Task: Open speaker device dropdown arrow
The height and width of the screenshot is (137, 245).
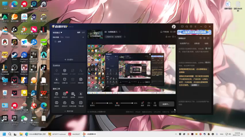Action: [x=119, y=103]
